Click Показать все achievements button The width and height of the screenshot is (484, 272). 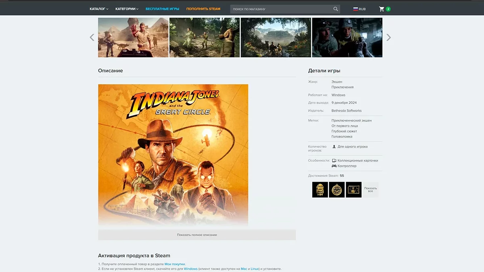click(x=370, y=189)
